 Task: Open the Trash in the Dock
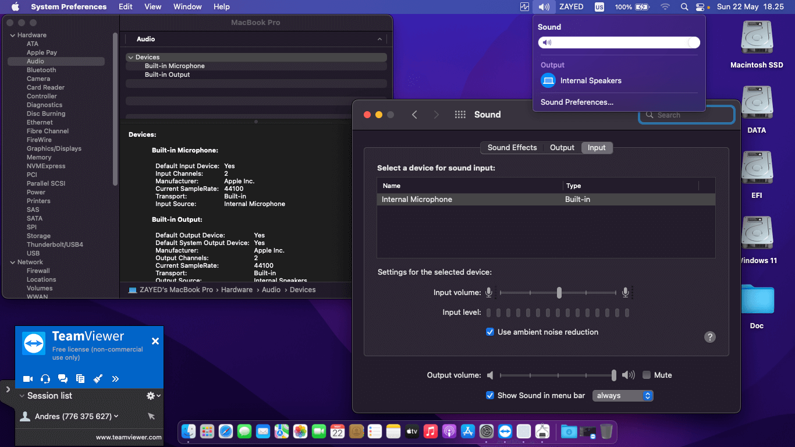(x=606, y=431)
